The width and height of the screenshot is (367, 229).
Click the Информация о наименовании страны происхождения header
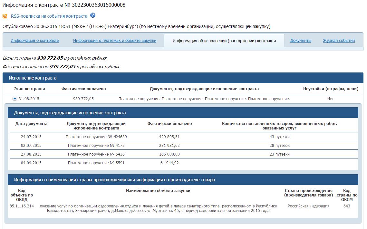114,180
